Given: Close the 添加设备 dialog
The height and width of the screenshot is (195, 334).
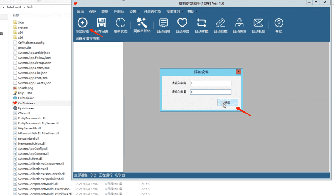Looking at the screenshot, I should 239,72.
